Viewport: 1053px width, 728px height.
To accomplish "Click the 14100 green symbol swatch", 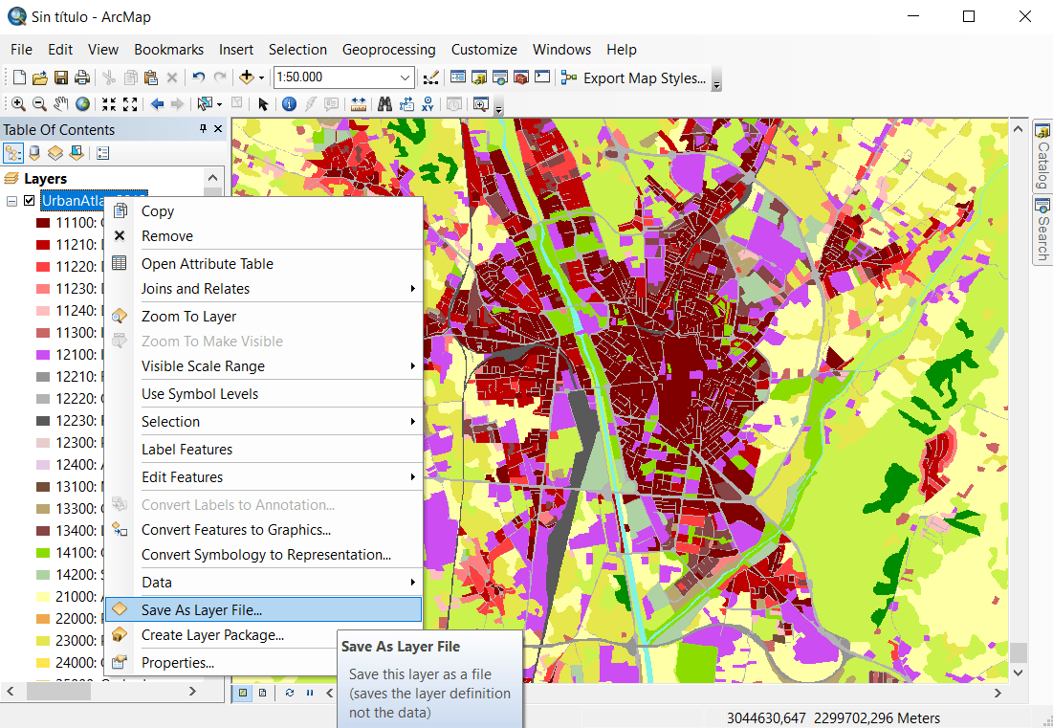I will [x=43, y=553].
